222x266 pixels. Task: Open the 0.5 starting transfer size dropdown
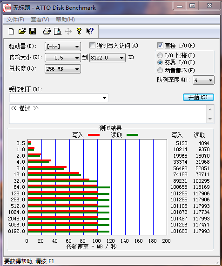pyautogui.click(x=63, y=58)
